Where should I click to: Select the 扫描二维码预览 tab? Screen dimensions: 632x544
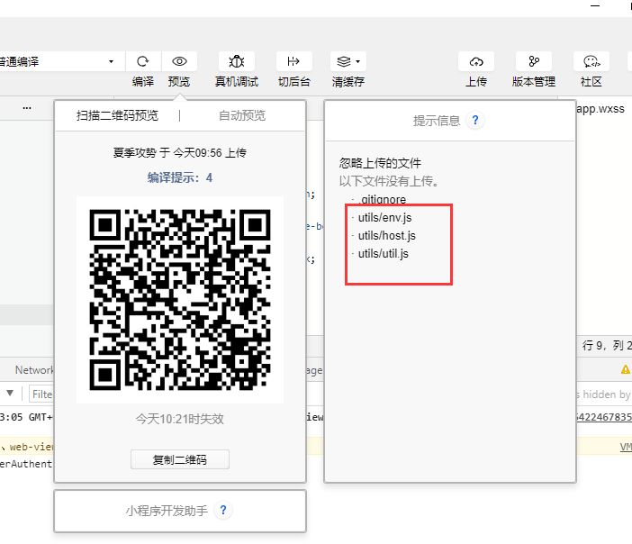[x=117, y=116]
